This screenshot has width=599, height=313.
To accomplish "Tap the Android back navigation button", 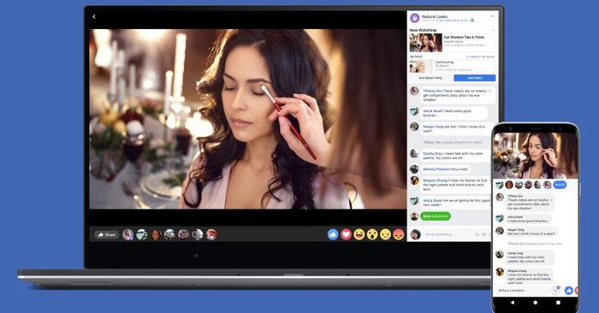I will 513,303.
